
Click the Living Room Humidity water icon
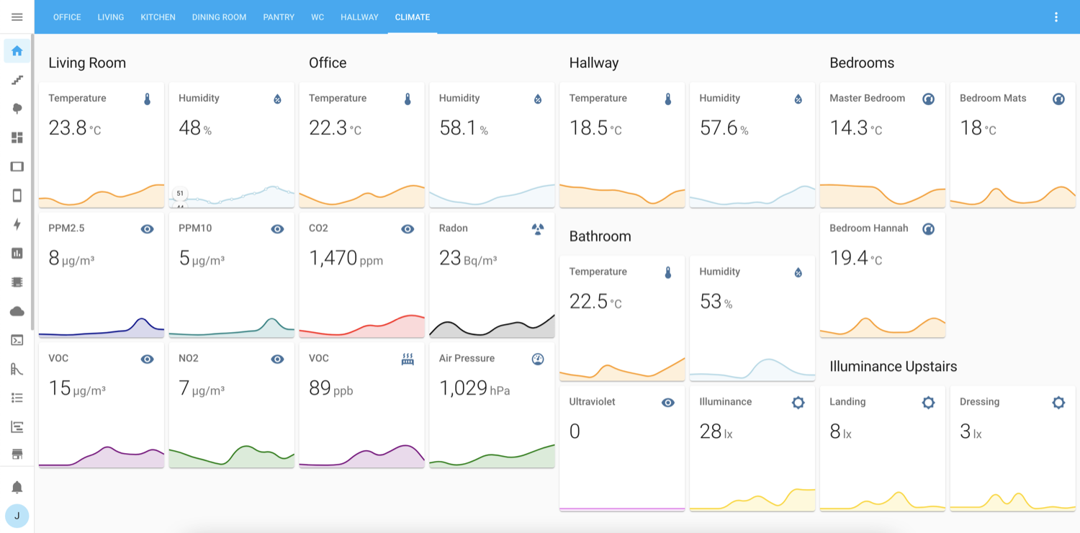pos(278,99)
